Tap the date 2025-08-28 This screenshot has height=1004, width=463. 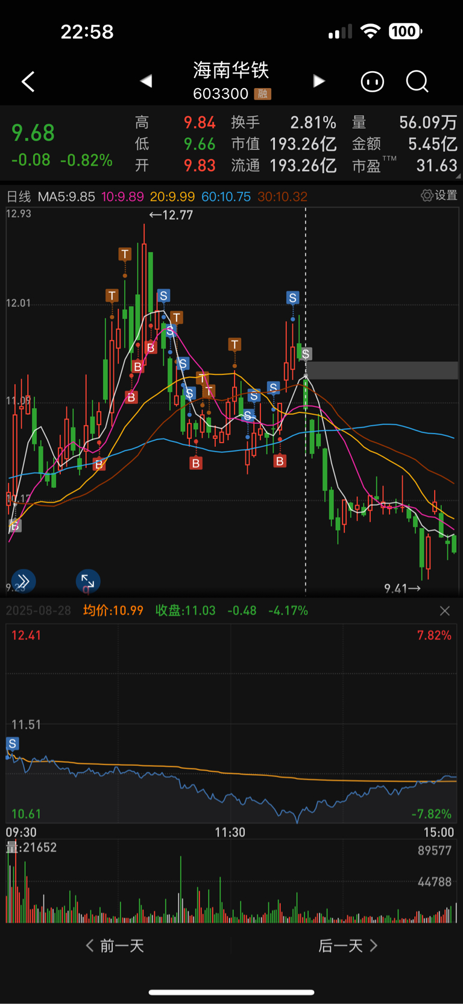(39, 611)
